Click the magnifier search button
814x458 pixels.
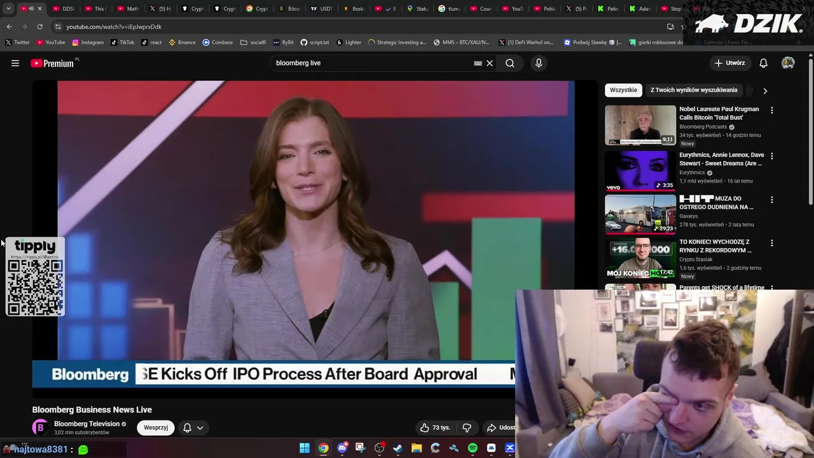510,63
